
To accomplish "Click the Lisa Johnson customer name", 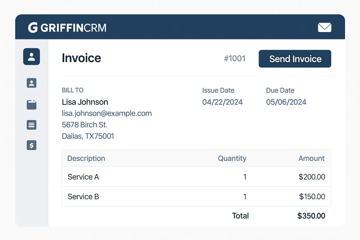I will 85,102.
